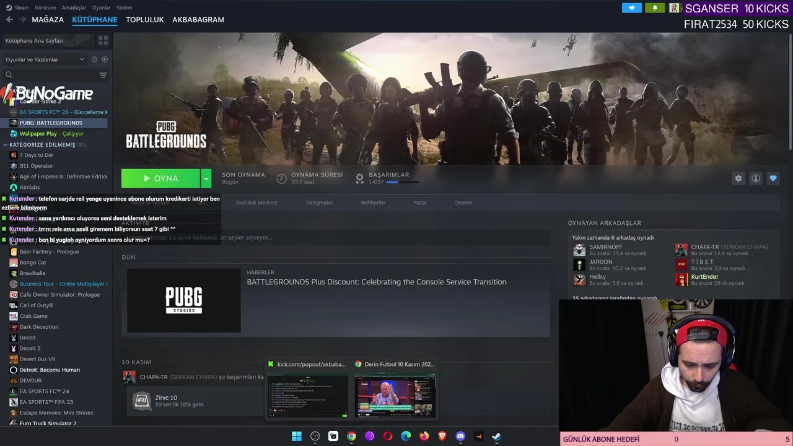Open Brave browser from the taskbar

coord(442,436)
